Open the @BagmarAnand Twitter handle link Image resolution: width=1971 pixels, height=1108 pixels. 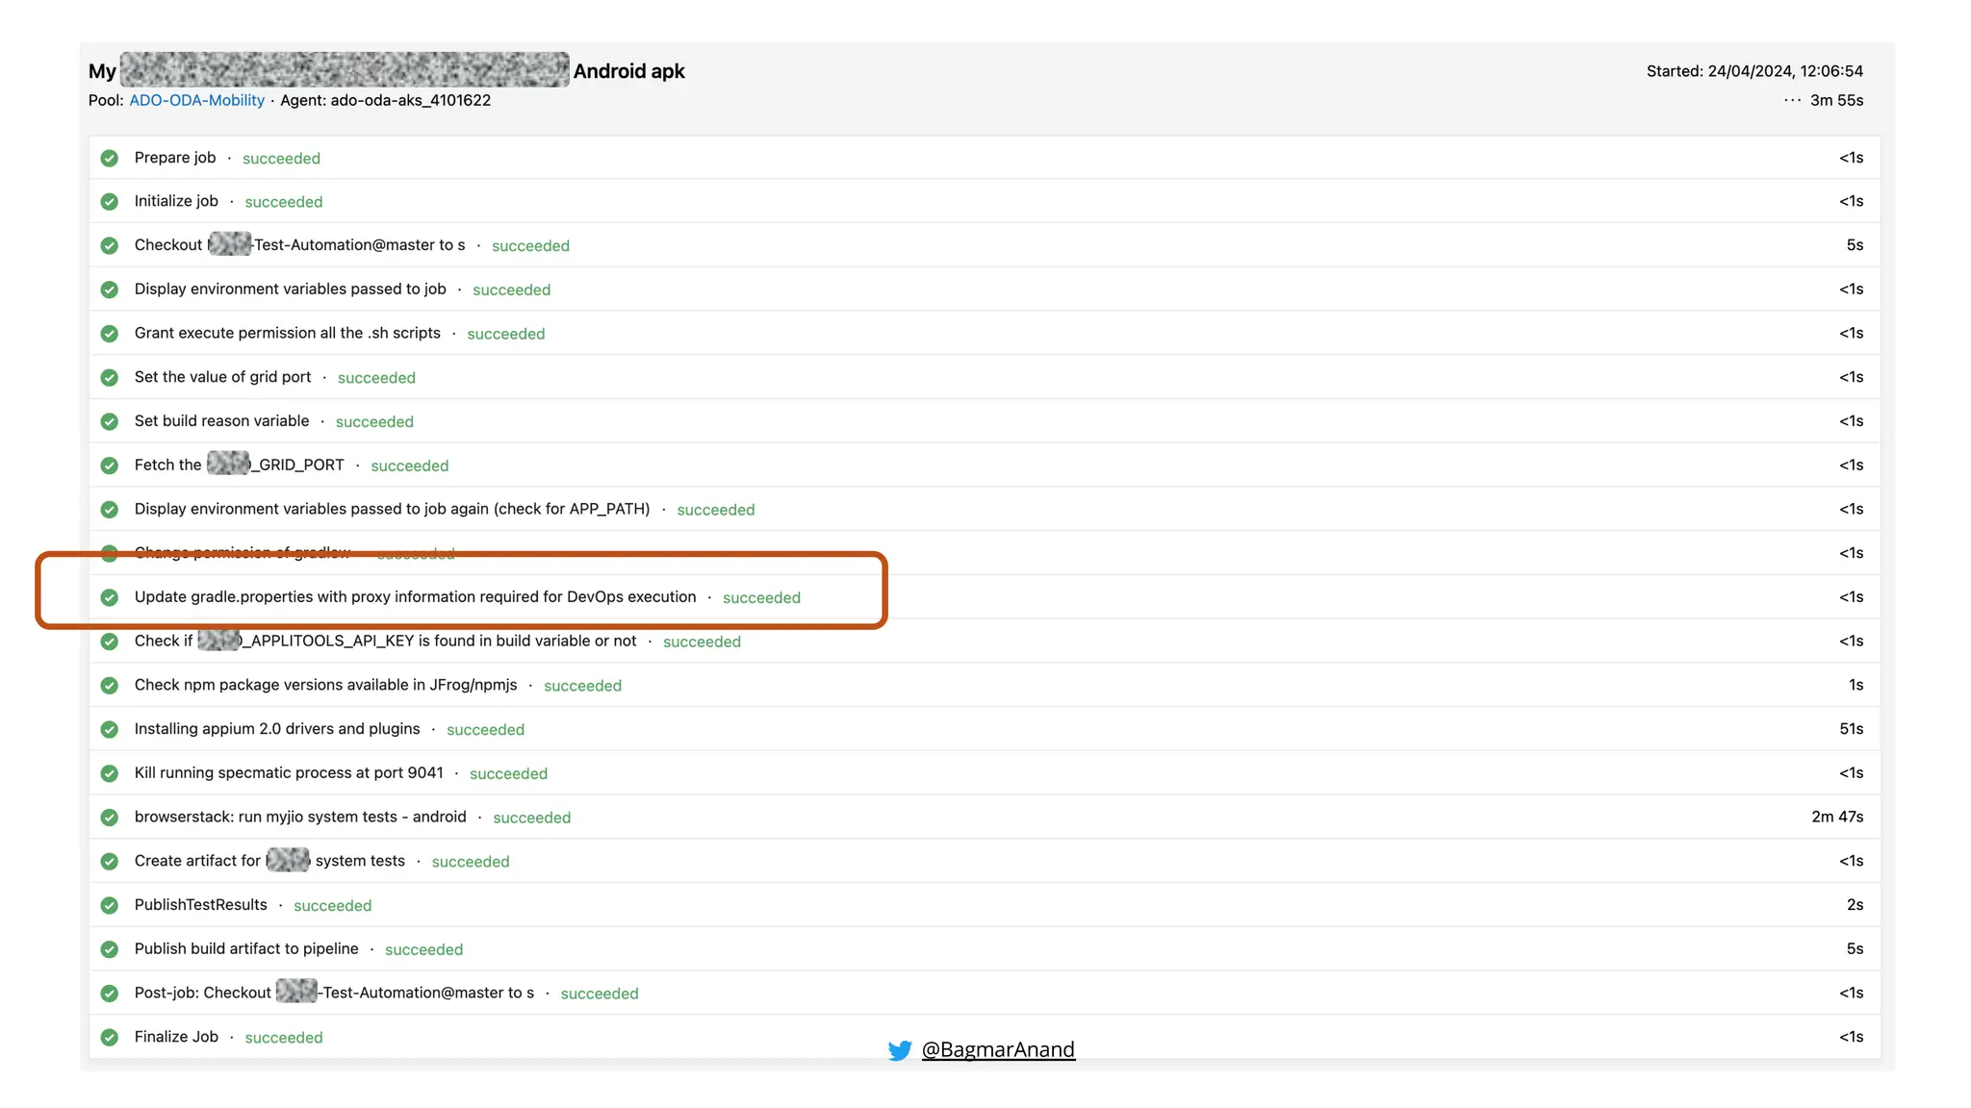click(998, 1049)
